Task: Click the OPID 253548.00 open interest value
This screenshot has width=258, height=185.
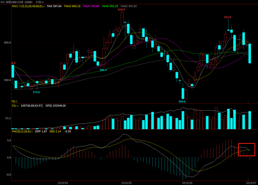Action: [x=55, y=106]
